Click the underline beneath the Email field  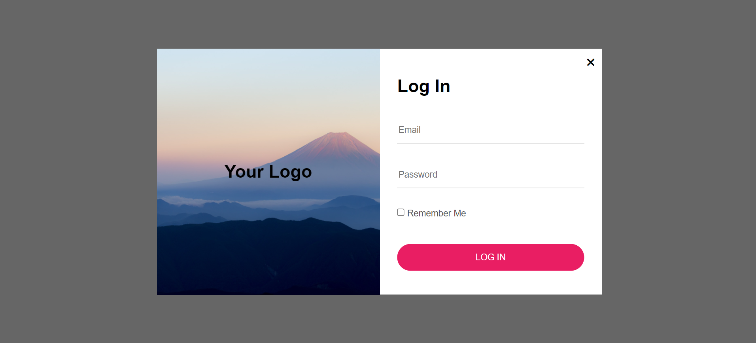click(x=490, y=144)
